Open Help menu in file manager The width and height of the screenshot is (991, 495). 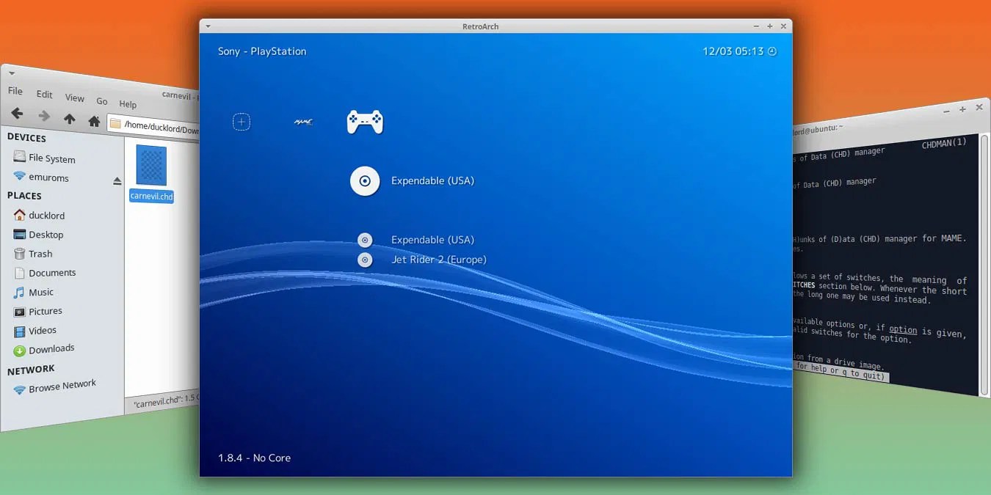[x=128, y=104]
